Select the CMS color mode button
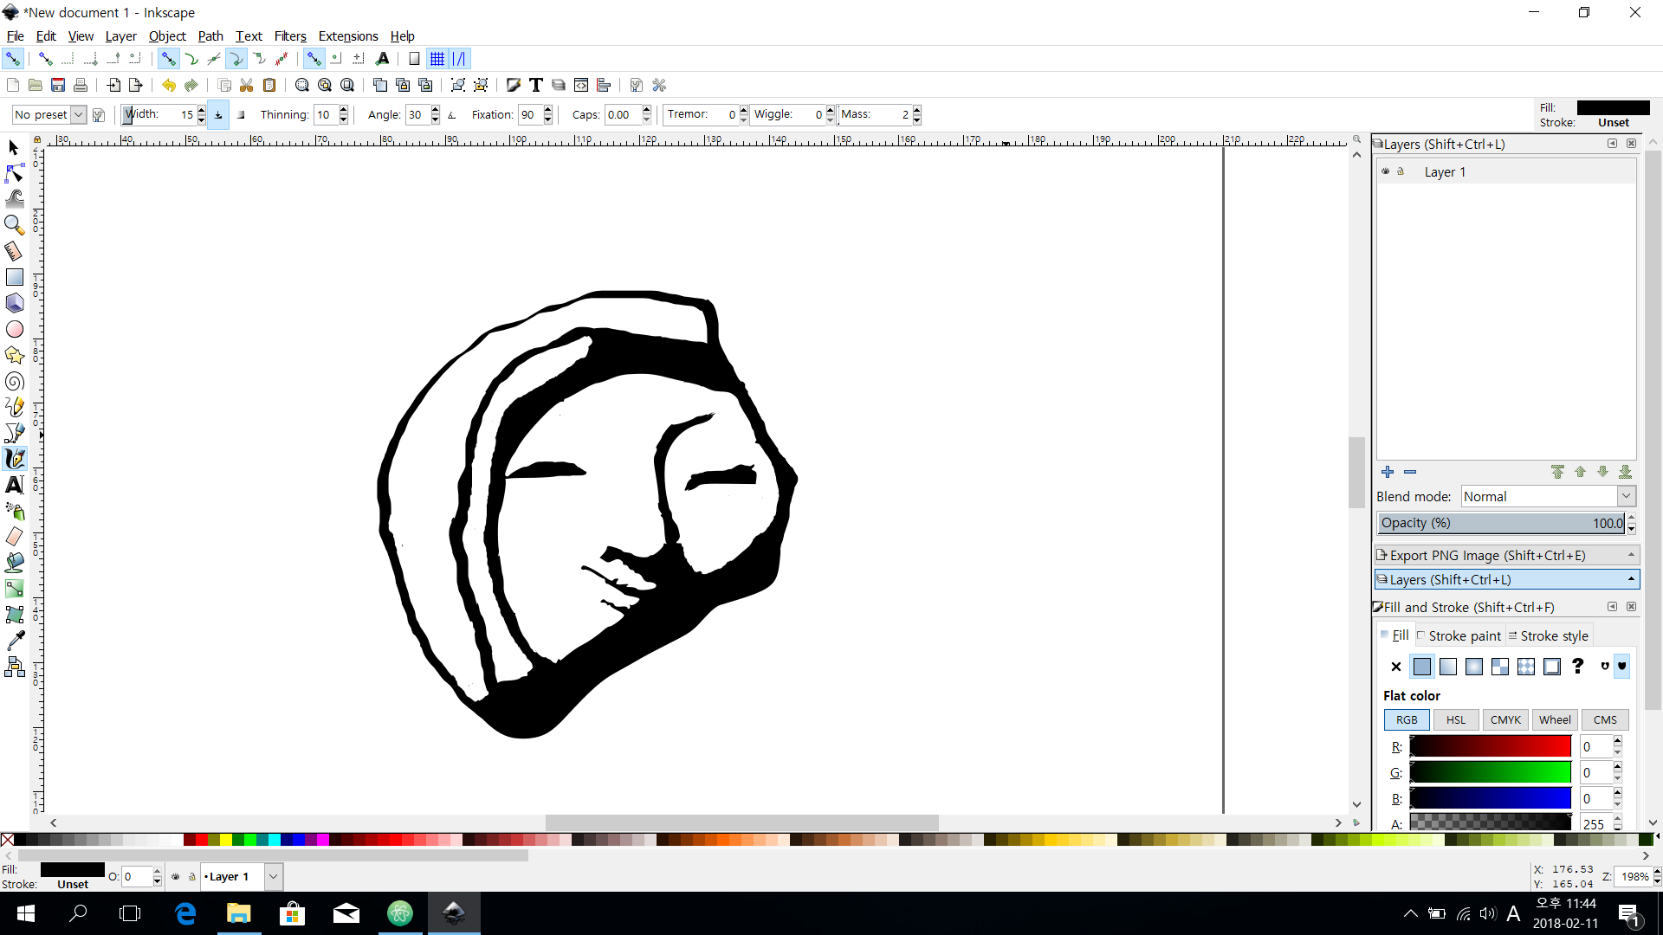Image resolution: width=1663 pixels, height=935 pixels. 1605,719
